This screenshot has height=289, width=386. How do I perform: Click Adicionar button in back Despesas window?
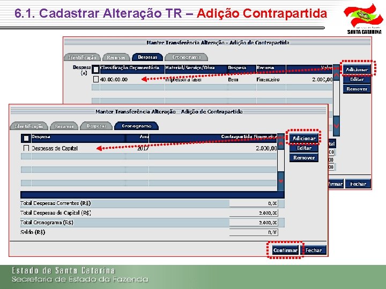(x=357, y=70)
